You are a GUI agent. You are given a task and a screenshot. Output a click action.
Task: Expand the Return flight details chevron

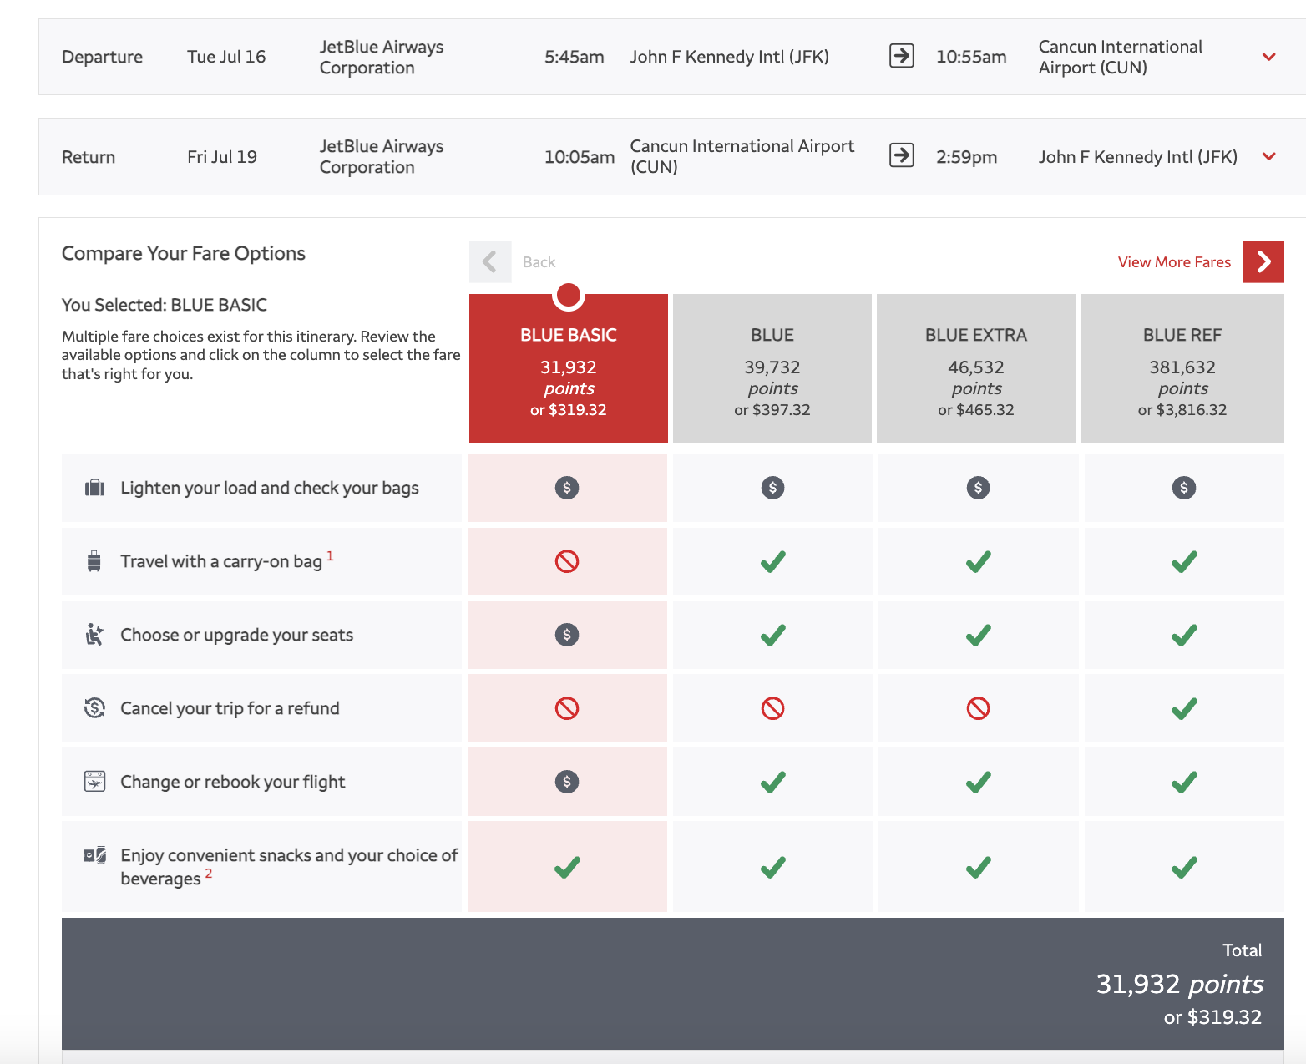[x=1268, y=156]
